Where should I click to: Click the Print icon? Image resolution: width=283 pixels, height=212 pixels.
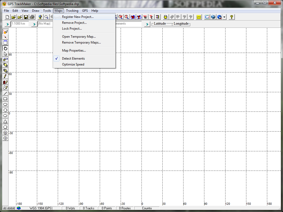click(x=32, y=17)
